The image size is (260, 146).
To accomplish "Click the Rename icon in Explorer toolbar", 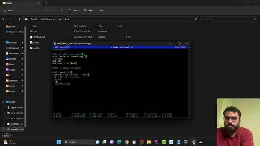I will click(x=45, y=11).
